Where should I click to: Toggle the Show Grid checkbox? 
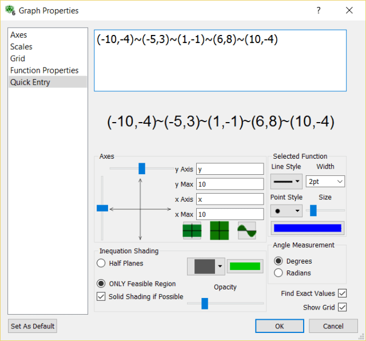tap(343, 307)
